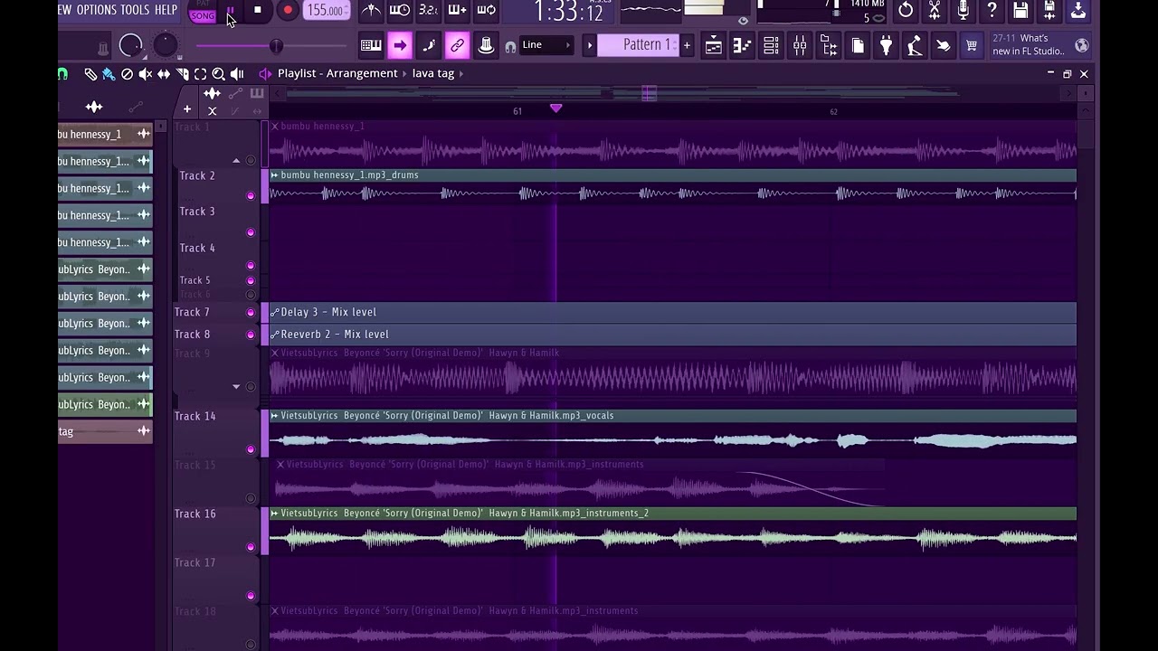Image resolution: width=1158 pixels, height=651 pixels.
Task: Select the Delete tool in Playlist
Action: click(127, 74)
